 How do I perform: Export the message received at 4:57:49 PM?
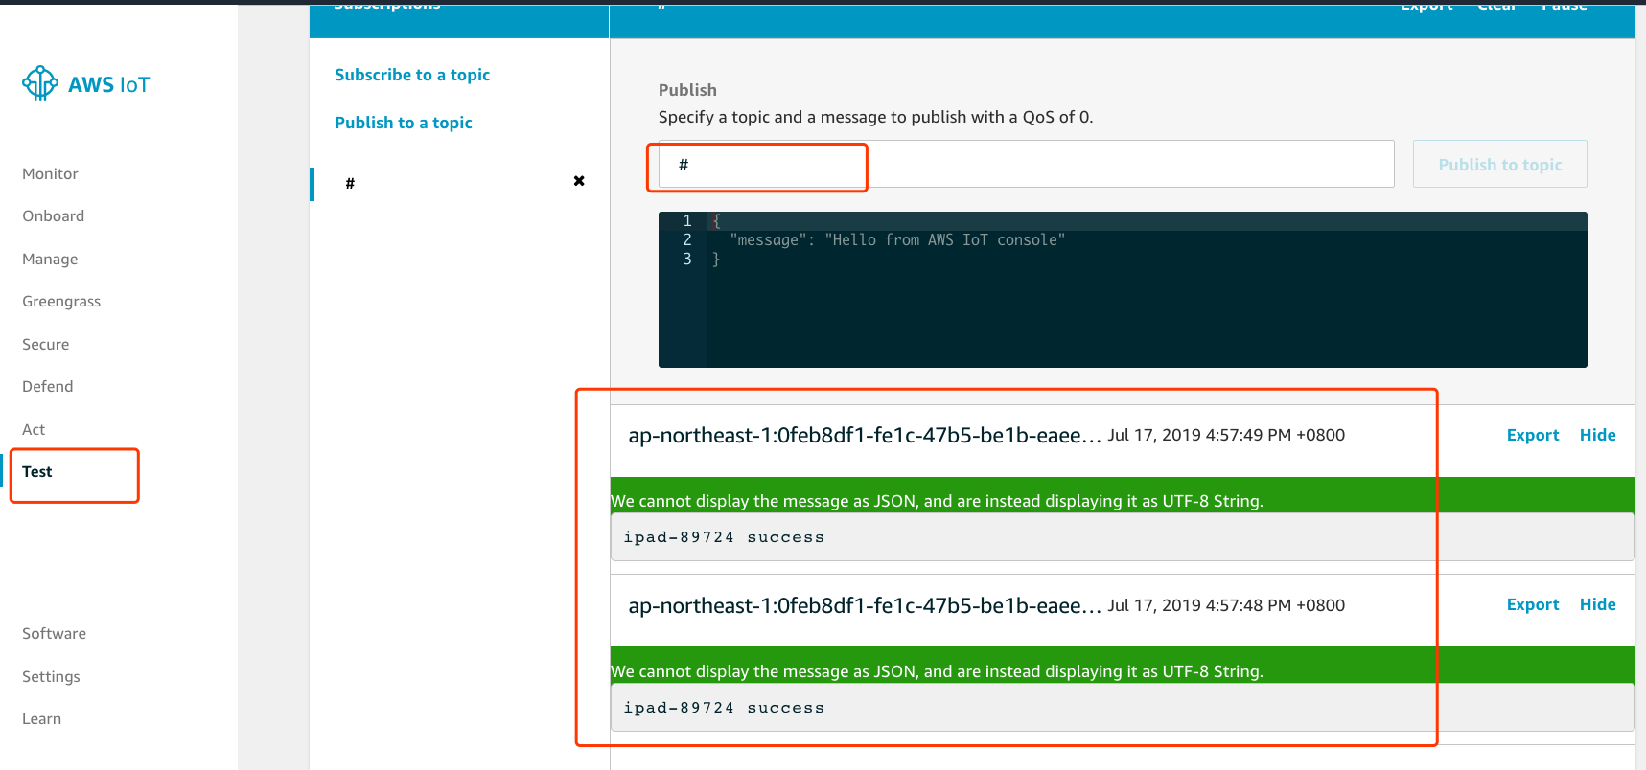1533,435
